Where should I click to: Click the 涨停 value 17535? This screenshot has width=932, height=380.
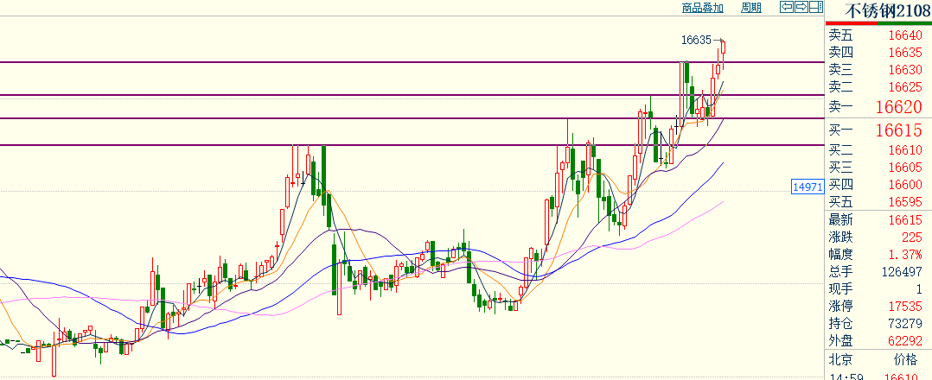point(905,307)
